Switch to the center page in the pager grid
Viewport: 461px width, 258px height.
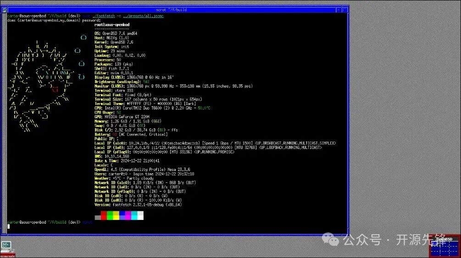[444, 248]
